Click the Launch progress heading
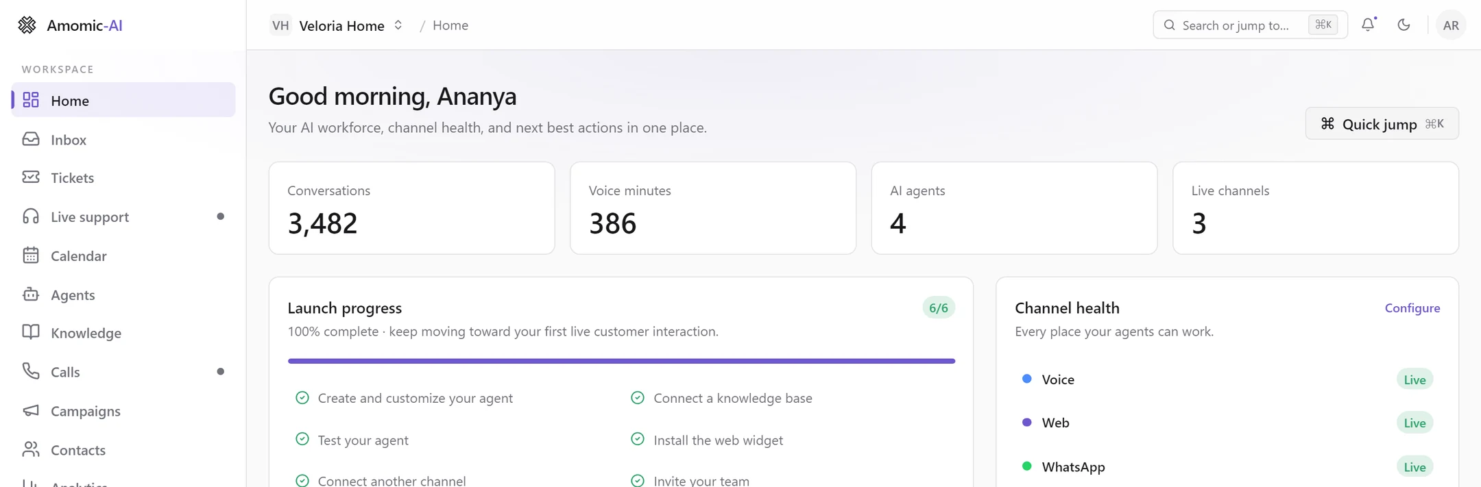The height and width of the screenshot is (487, 1481). point(345,308)
